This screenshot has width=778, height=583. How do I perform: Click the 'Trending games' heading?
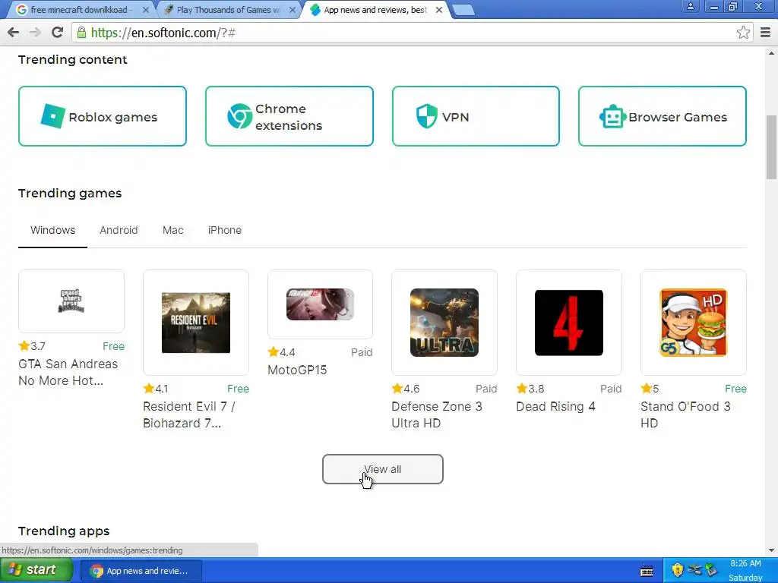tap(70, 194)
